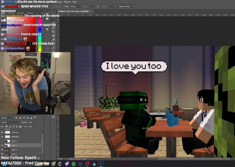Screen dimensions: 235x167
Task: Click the arrange documents icon beside Layers panel
Action: pos(53,117)
